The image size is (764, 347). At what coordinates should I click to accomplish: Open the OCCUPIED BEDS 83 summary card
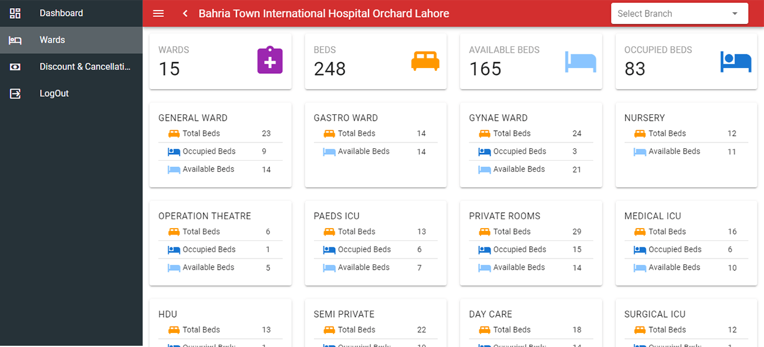[x=687, y=62]
